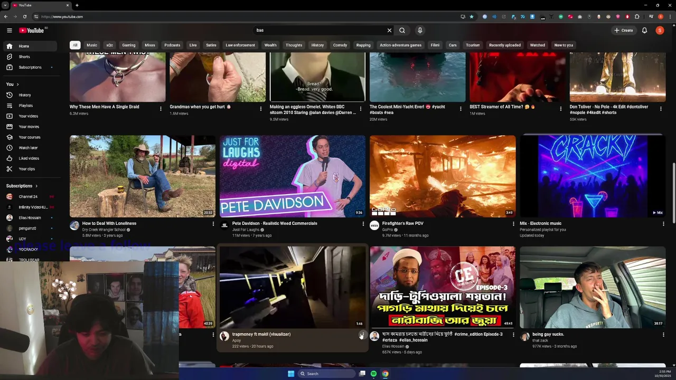
Task: Open options for Why These Men short
Action: click(161, 109)
